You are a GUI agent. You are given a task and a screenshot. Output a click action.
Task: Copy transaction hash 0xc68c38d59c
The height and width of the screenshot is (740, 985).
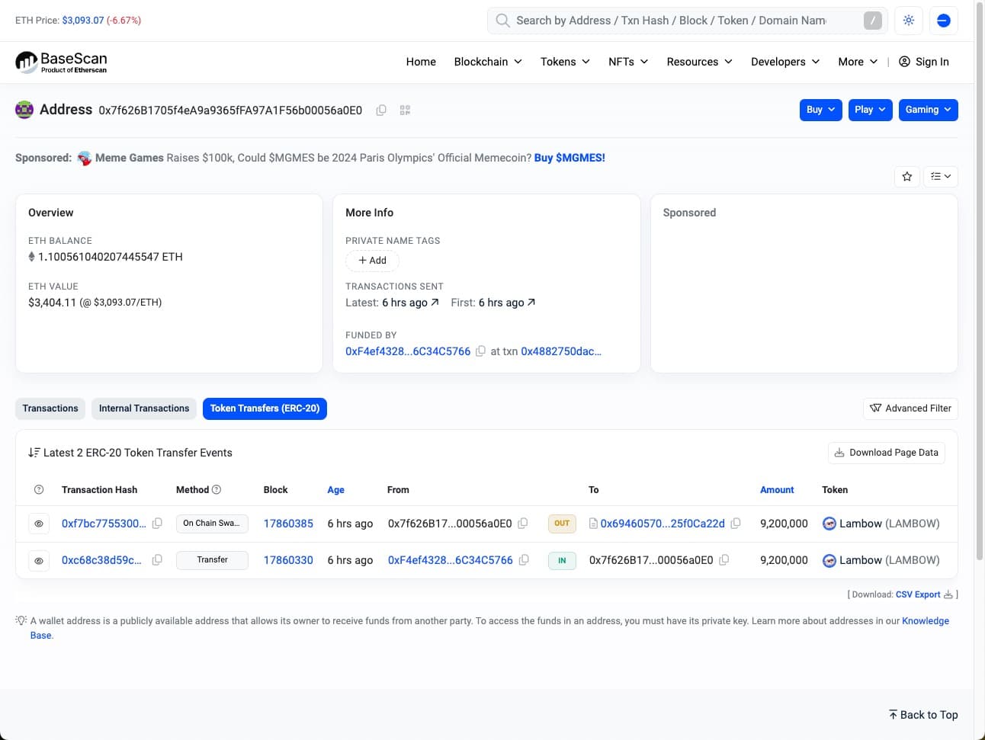pyautogui.click(x=157, y=560)
